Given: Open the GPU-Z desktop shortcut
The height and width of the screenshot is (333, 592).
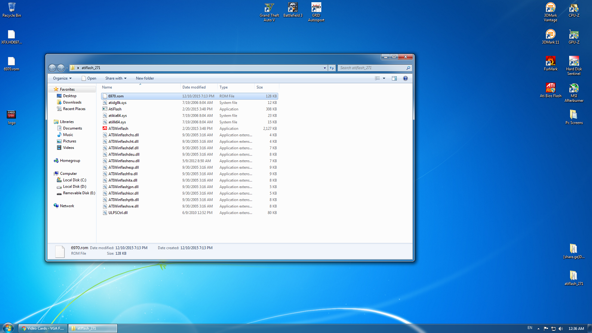Looking at the screenshot, I should click(x=573, y=35).
